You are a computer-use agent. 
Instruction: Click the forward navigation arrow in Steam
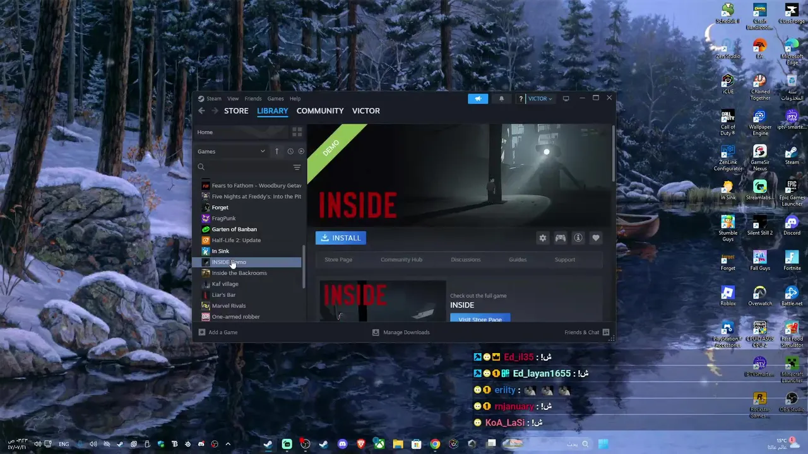coord(215,111)
